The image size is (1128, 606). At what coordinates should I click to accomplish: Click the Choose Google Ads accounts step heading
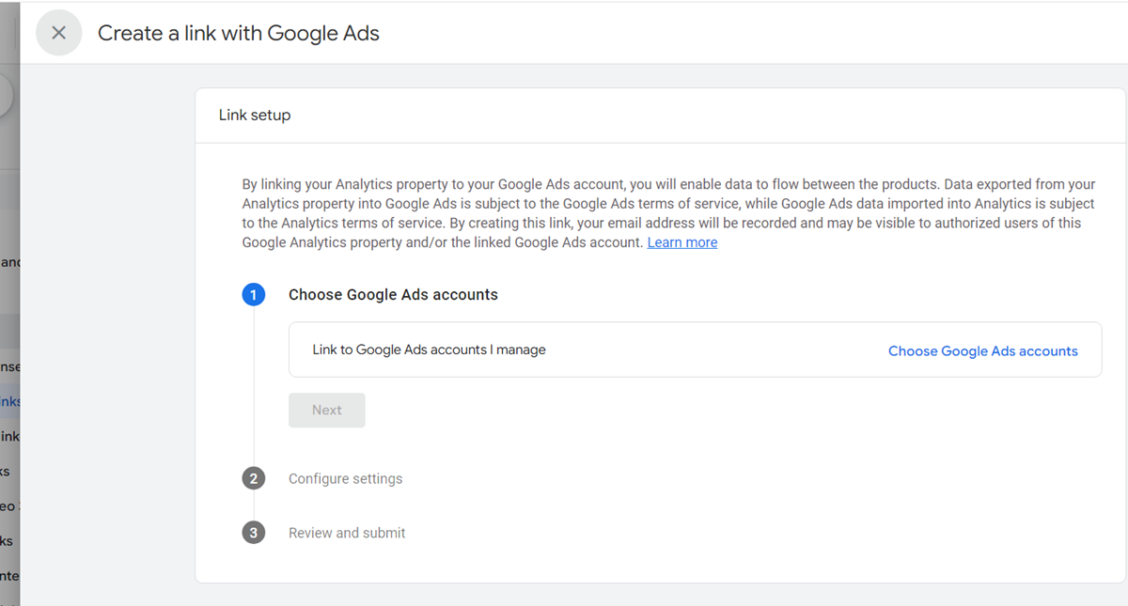393,294
